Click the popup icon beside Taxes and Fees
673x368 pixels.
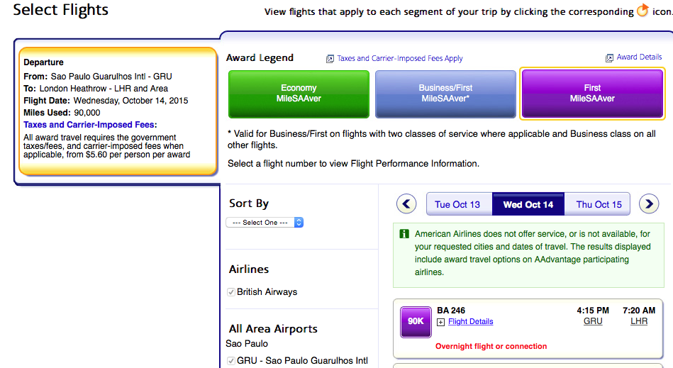click(330, 59)
